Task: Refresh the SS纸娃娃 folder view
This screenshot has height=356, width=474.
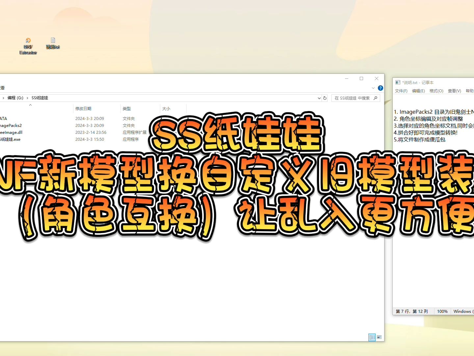Action: click(325, 98)
